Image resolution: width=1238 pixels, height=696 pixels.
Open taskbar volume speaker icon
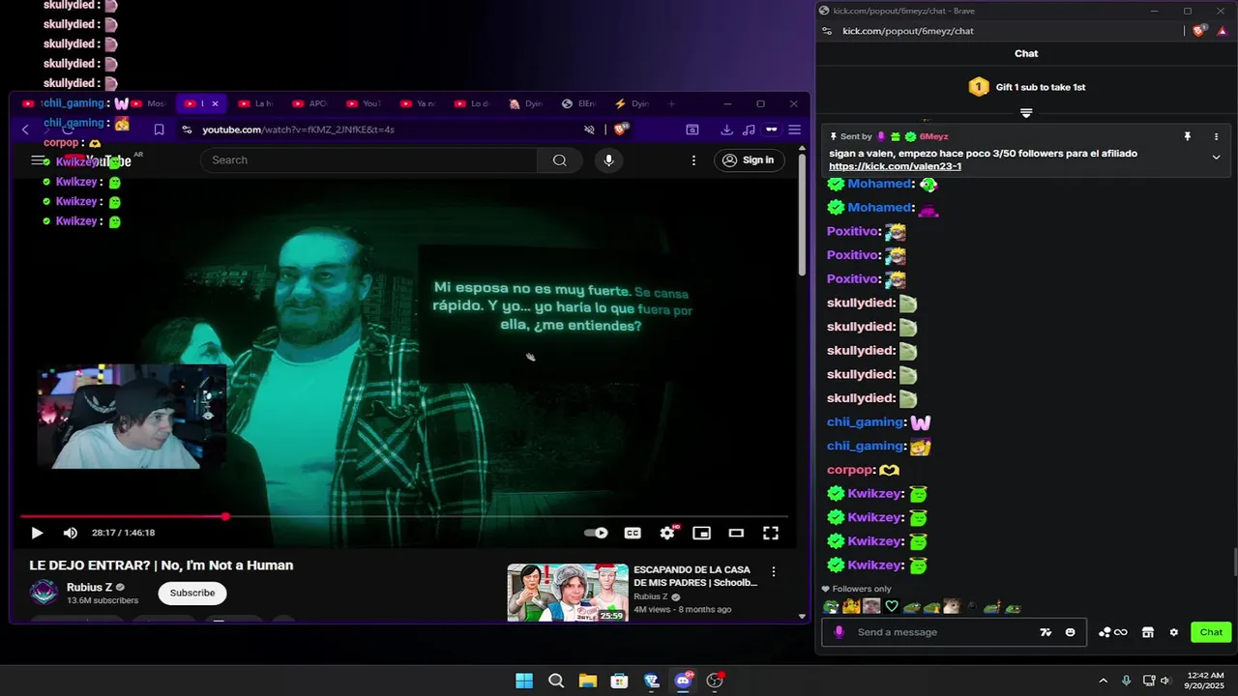pos(1164,681)
